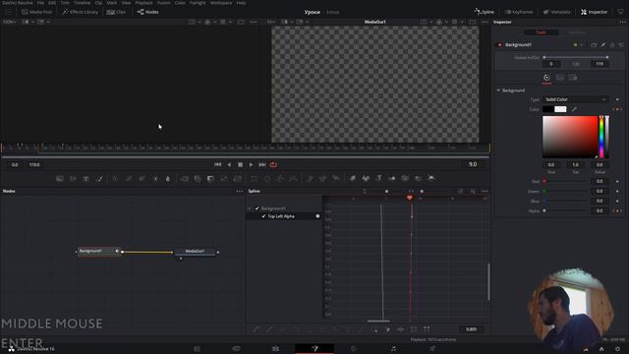The height and width of the screenshot is (354, 629).
Task: Switch to the Tools tab in Inspector
Action: pos(541,32)
